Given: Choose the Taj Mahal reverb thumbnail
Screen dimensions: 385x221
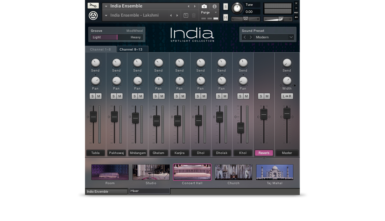Looking at the screenshot, I should point(275,172).
